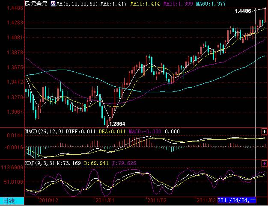Image resolution: width=268 pixels, height=206 pixels.
Task: Click the 2010/12 time axis marker
Action: (x=48, y=200)
